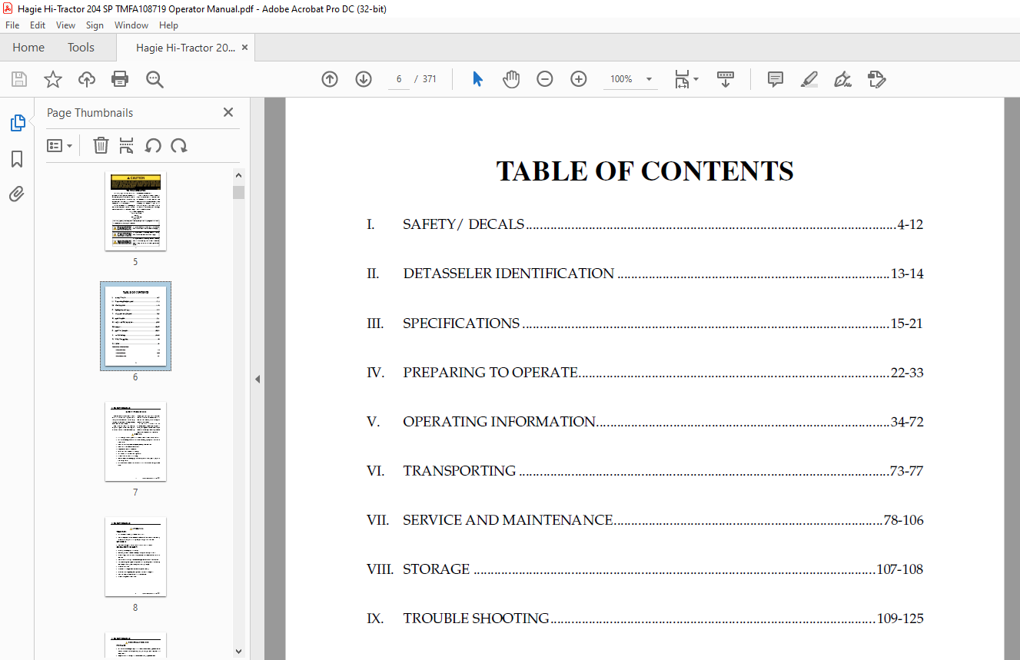Screen dimensions: 1020x660
Task: Choose the Selection arrow tool
Action: tap(477, 79)
